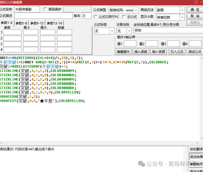Switch to the 参数1-4 tab

pos(7,23)
